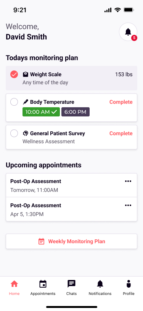This screenshot has width=143, height=311.
Task: Go to Home tab icon
Action: click(x=14, y=284)
